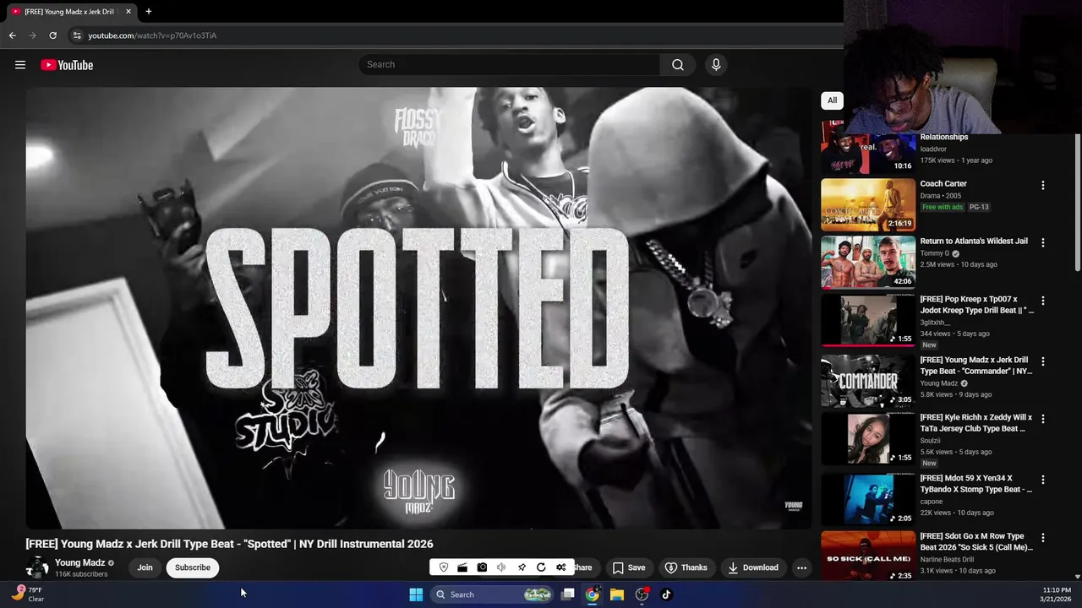Open a new browser tab

coord(148,11)
